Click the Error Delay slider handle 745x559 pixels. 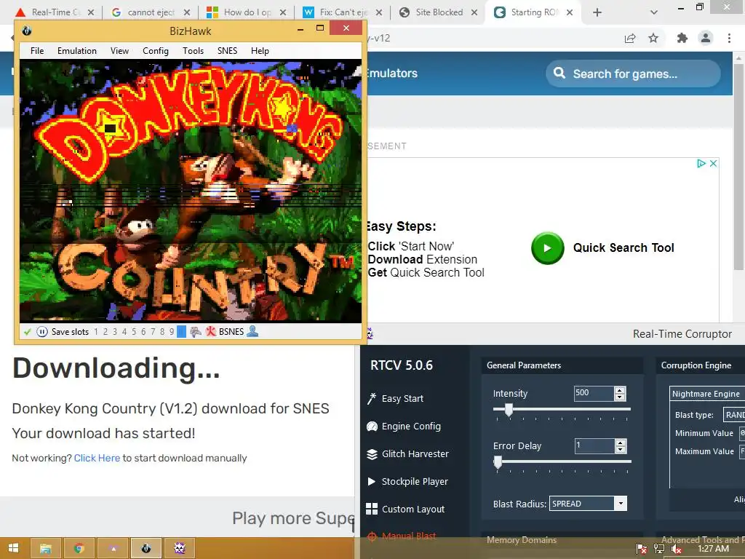pyautogui.click(x=498, y=462)
